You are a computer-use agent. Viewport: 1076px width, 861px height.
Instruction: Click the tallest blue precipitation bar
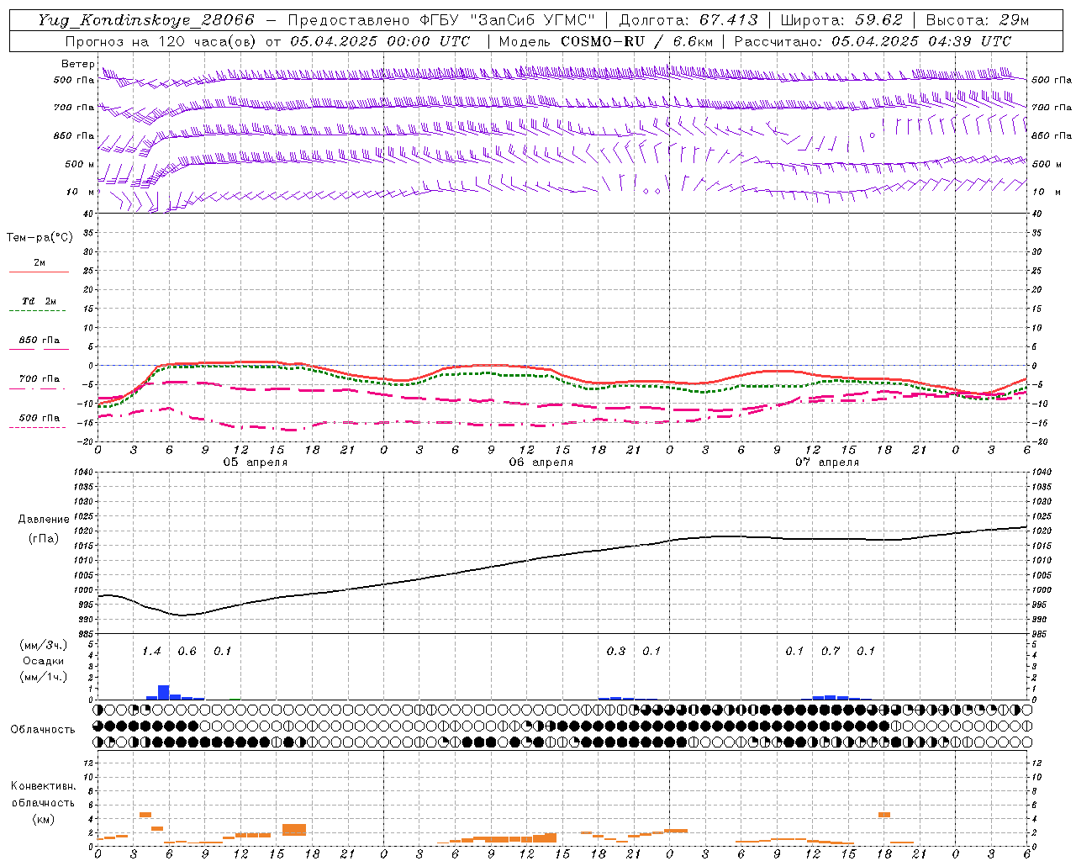[164, 692]
